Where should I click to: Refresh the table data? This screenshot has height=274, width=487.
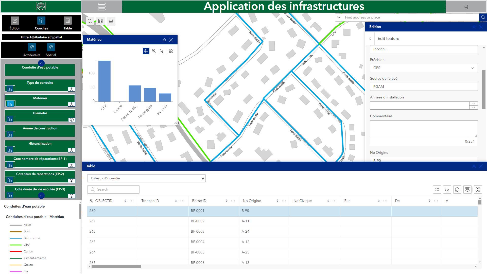coord(457,190)
